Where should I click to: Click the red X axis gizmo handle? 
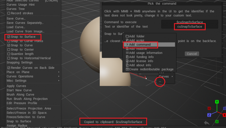[224, 115]
